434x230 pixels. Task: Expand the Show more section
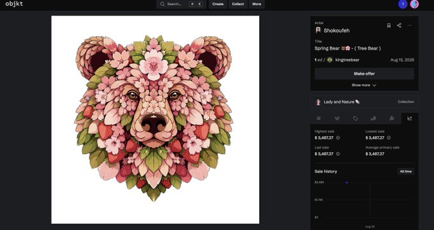pyautogui.click(x=364, y=85)
